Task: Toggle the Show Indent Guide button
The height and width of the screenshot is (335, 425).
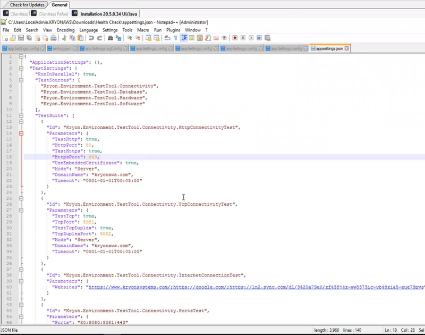Action: pos(184,38)
